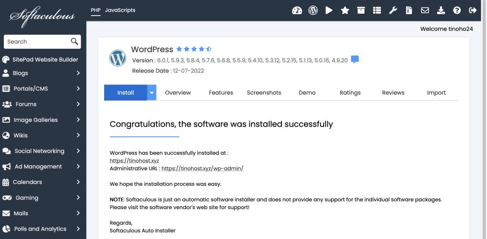Viewport: 487px width, 239px height.
Task: Open the Reviews tab
Action: (393, 92)
